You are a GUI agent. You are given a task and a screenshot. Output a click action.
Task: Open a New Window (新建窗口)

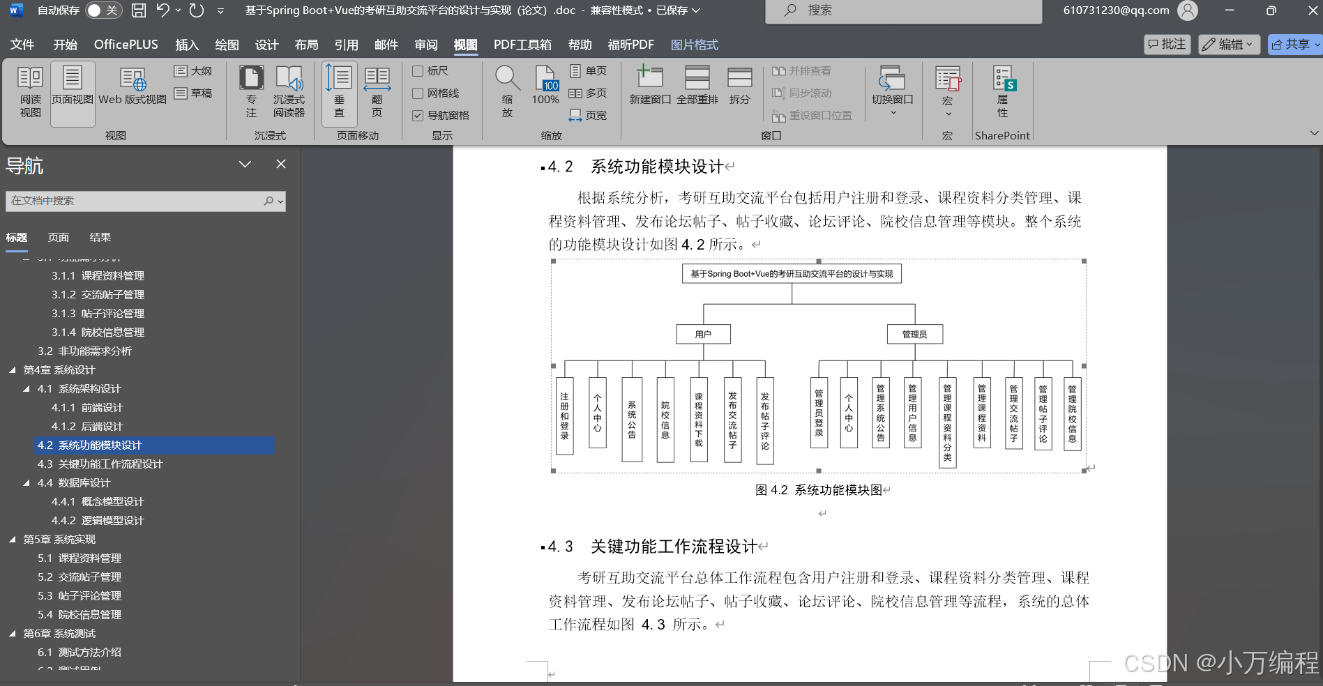pos(650,86)
